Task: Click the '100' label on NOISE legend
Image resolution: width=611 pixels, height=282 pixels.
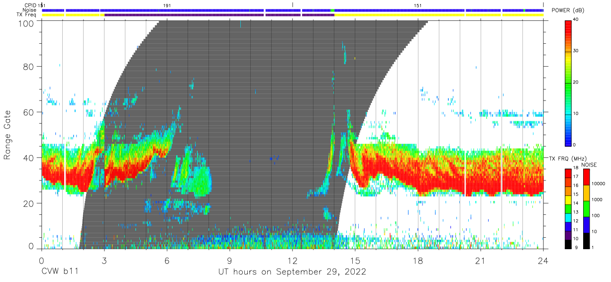Action: (596, 215)
